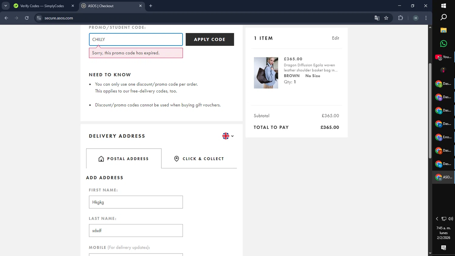Change delivery country via UK flag dropdown
The height and width of the screenshot is (256, 455).
228,136
